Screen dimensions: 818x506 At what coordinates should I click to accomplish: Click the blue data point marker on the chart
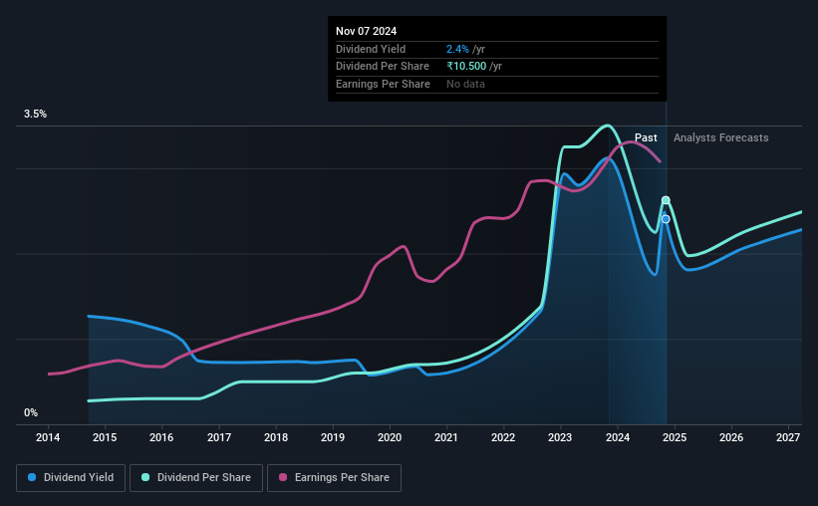click(666, 219)
